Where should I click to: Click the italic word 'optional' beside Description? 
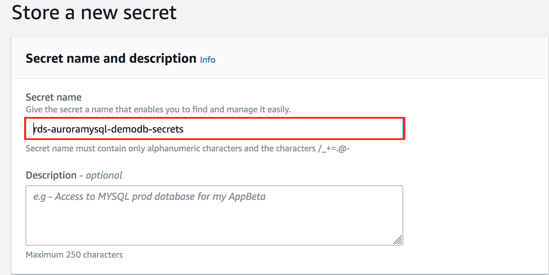pyautogui.click(x=104, y=175)
